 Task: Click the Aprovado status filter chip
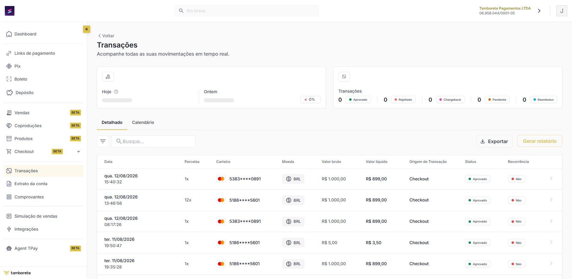coord(358,100)
